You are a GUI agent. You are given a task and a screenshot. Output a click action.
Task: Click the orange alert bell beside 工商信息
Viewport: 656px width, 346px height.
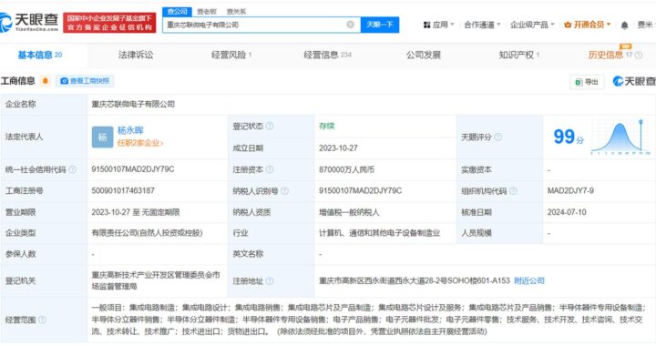46,81
